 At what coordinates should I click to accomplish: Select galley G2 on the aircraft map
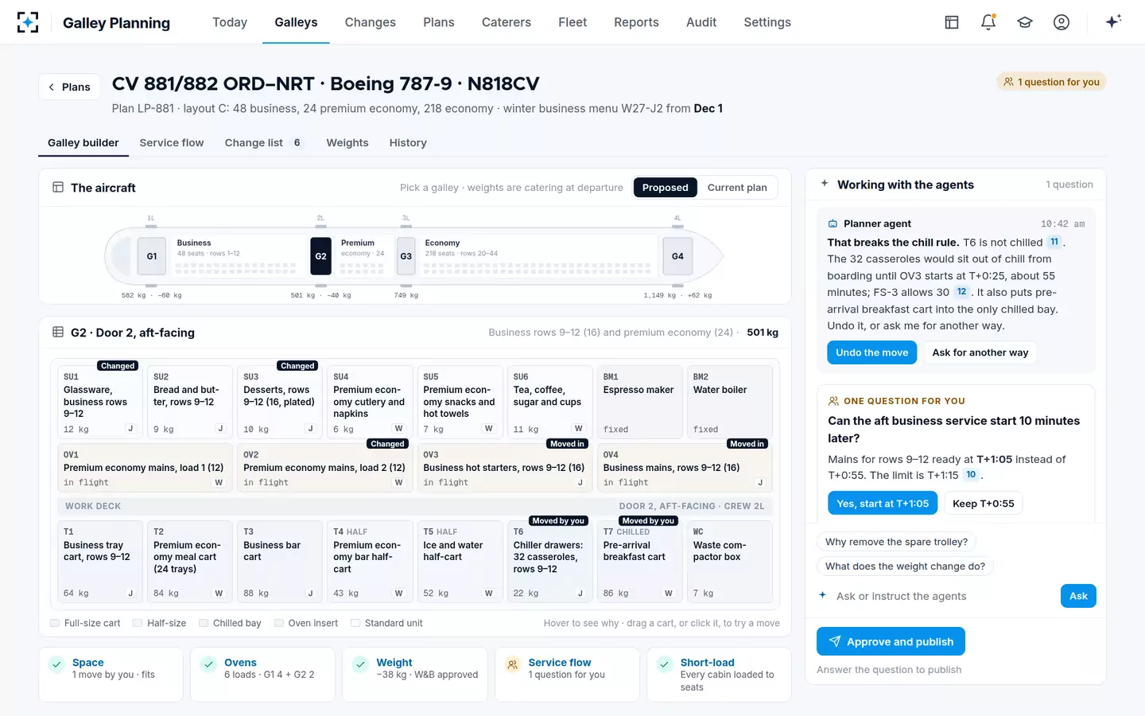click(x=320, y=256)
